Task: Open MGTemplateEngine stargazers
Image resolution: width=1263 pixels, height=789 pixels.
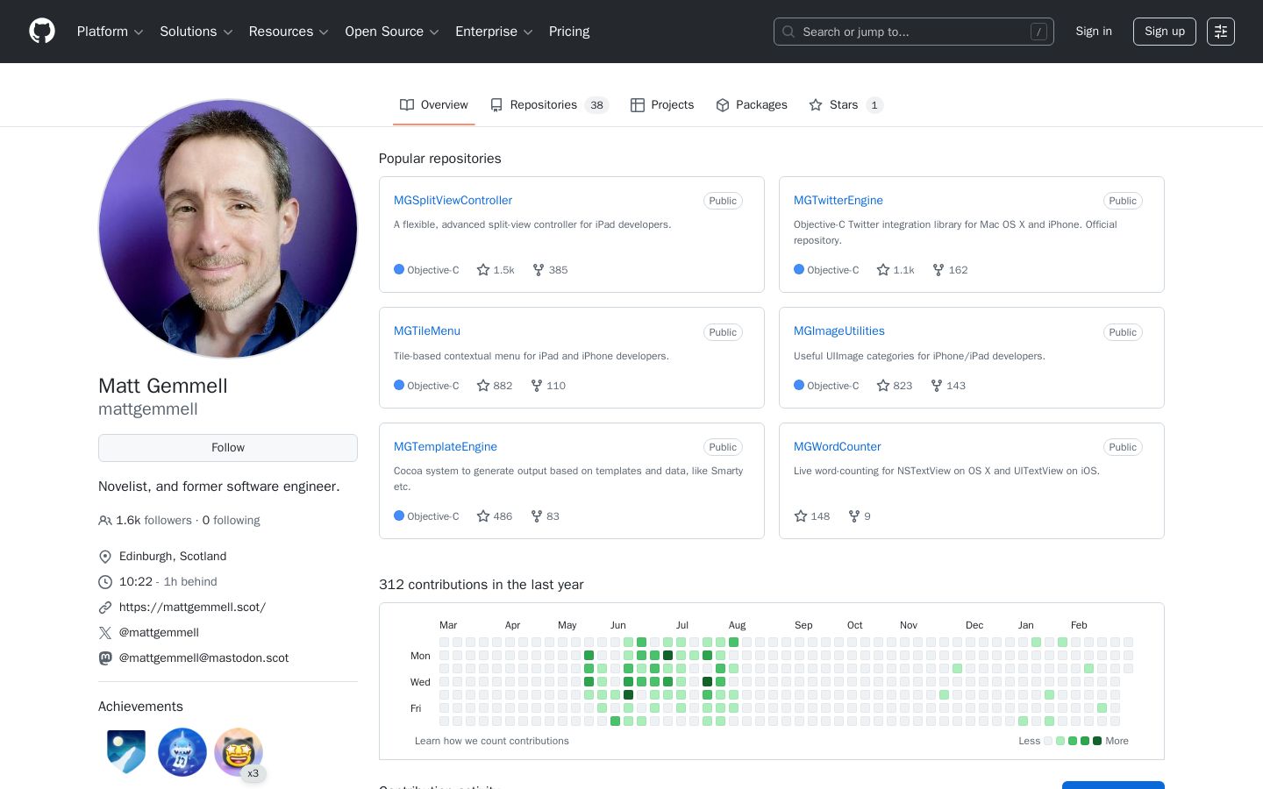Action: [x=495, y=516]
